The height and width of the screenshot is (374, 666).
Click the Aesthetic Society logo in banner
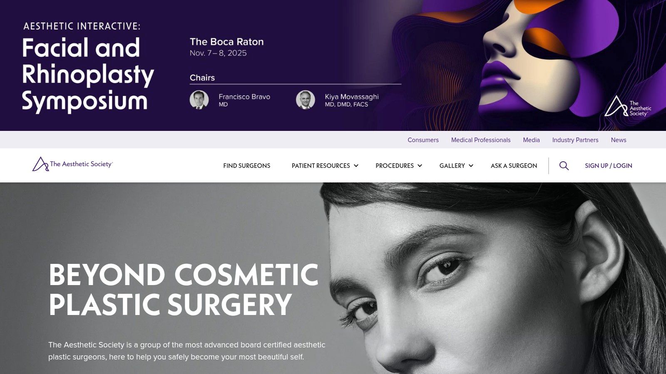click(628, 106)
